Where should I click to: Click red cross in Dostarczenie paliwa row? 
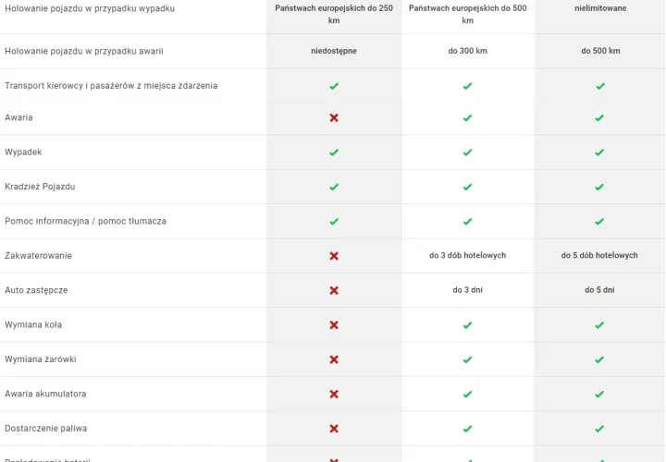[x=334, y=429]
